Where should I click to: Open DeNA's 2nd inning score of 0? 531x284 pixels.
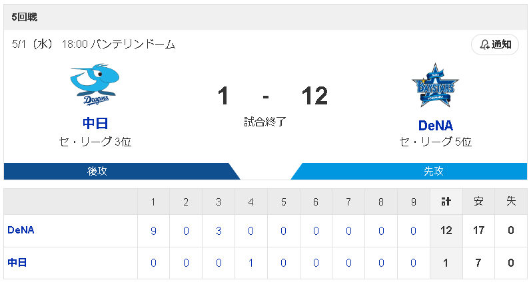pos(186,231)
